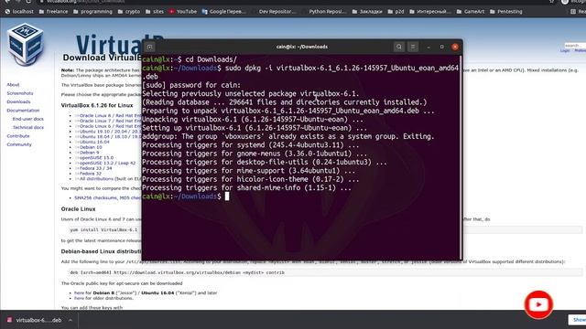This screenshot has width=586, height=329.
Task: Expand the download item chevron menu
Action: click(71, 320)
